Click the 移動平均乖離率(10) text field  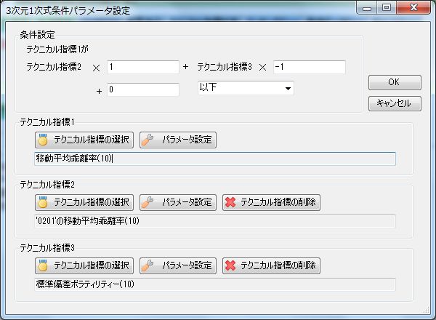(215, 159)
